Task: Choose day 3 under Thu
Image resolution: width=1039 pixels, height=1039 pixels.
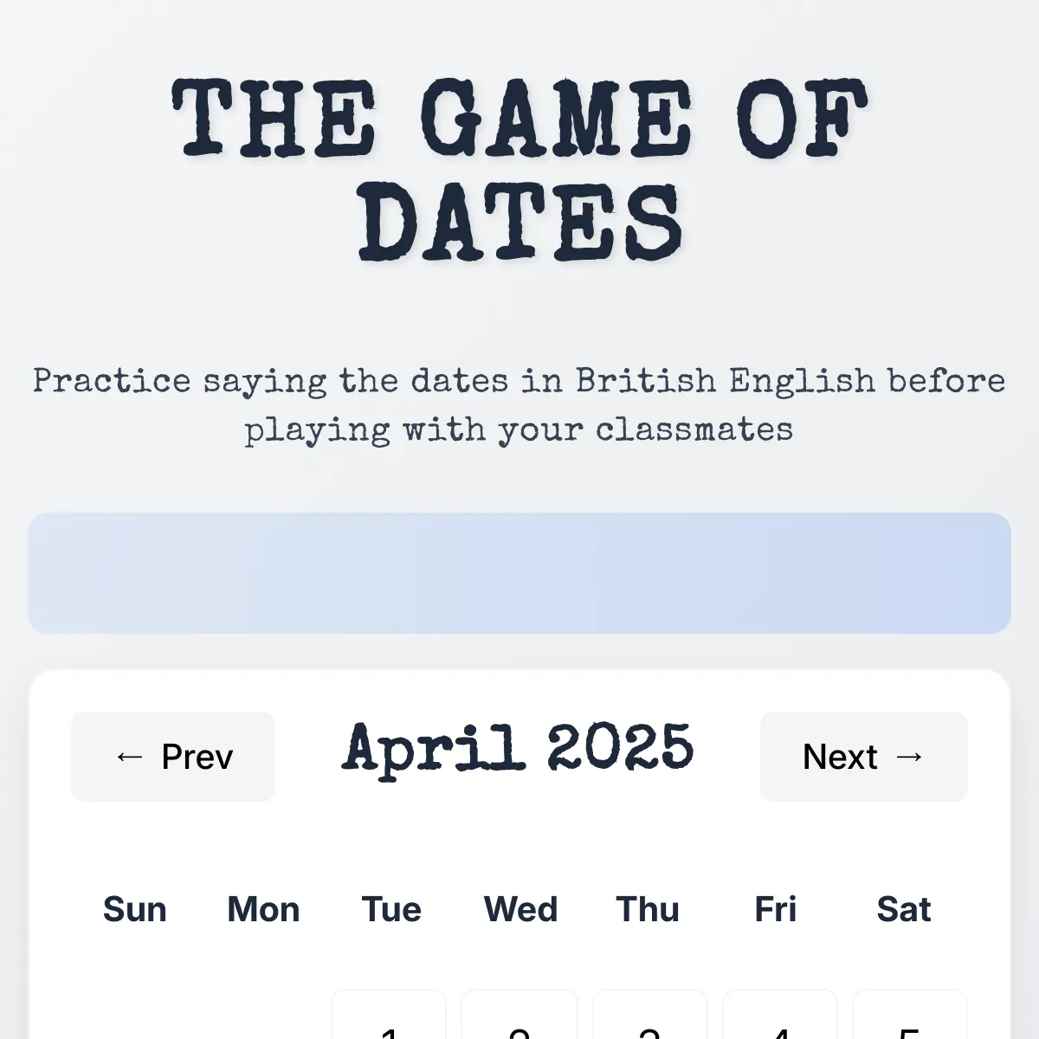Action: click(649, 1015)
